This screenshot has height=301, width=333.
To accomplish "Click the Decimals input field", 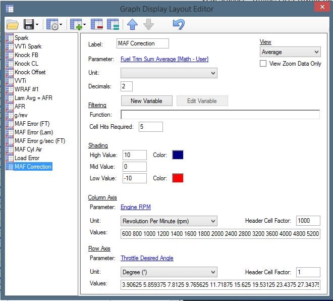I will pos(127,86).
